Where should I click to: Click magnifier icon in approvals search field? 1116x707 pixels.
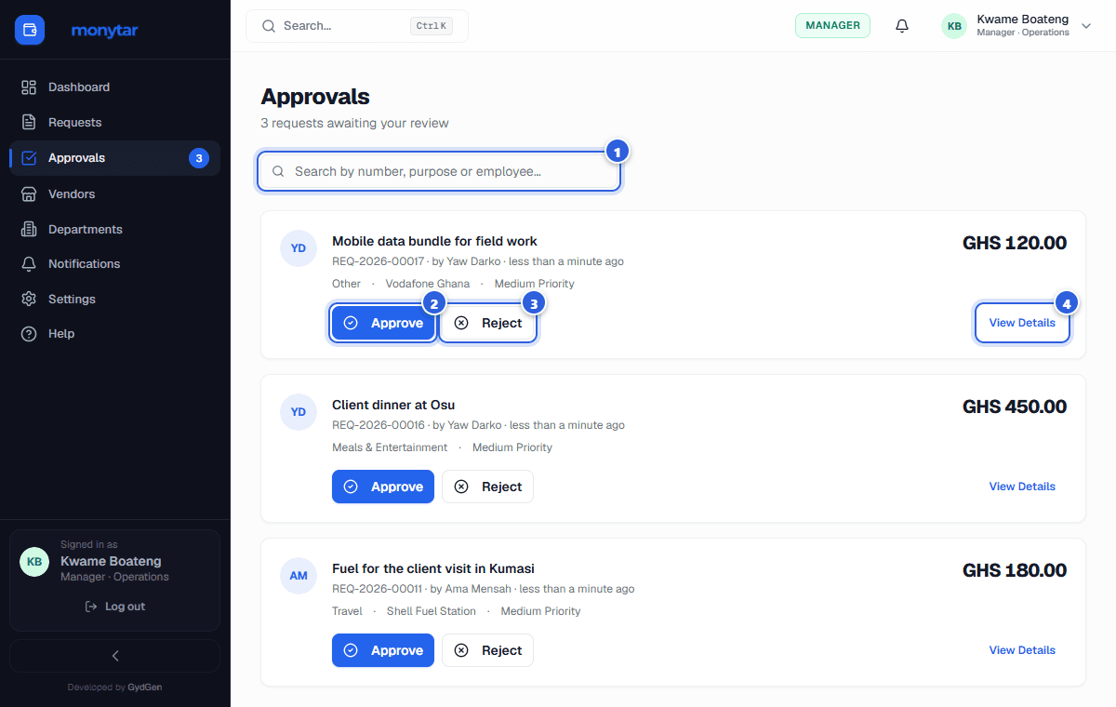(x=278, y=172)
